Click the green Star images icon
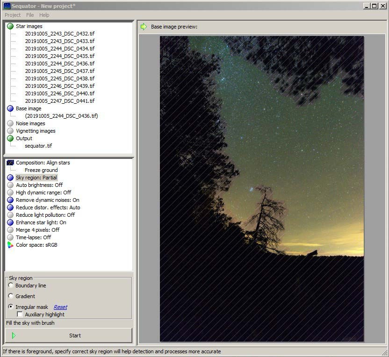The width and height of the screenshot is (389, 357). tap(10, 26)
